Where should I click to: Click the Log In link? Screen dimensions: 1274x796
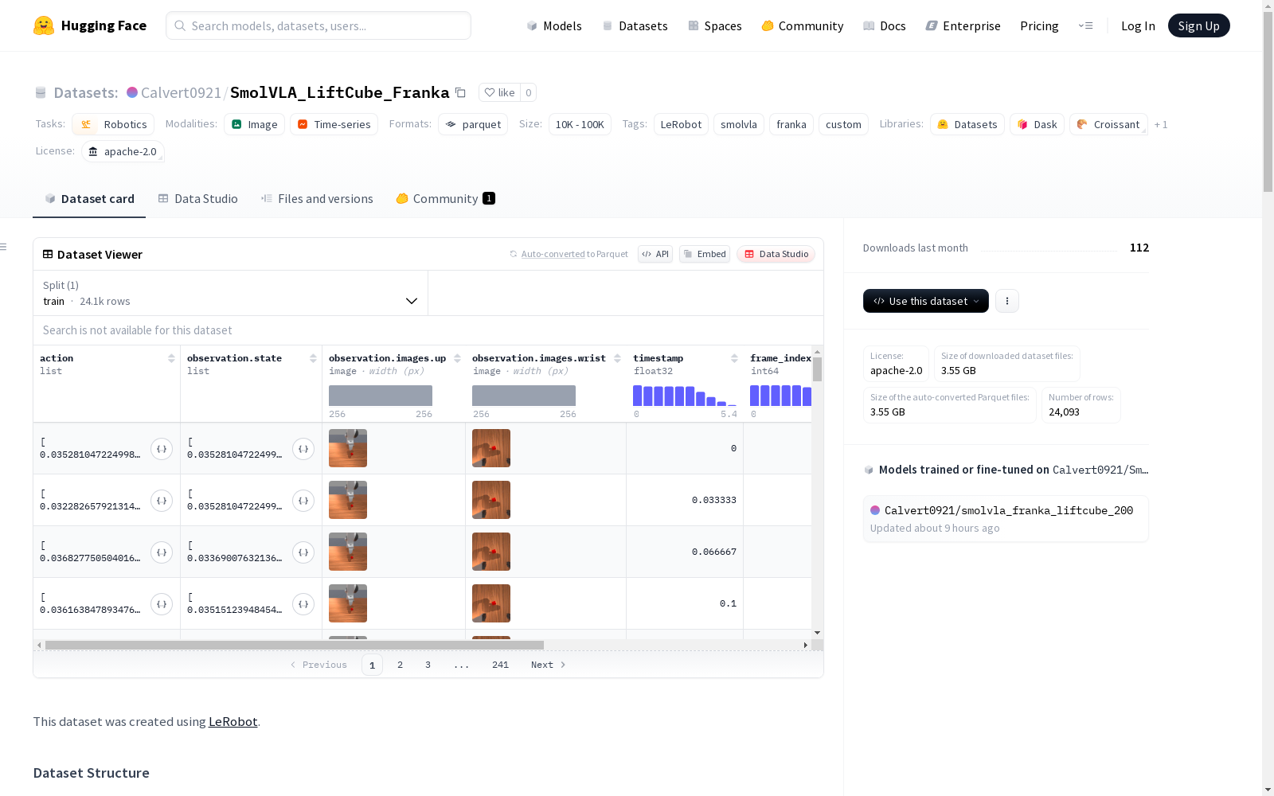click(1138, 25)
